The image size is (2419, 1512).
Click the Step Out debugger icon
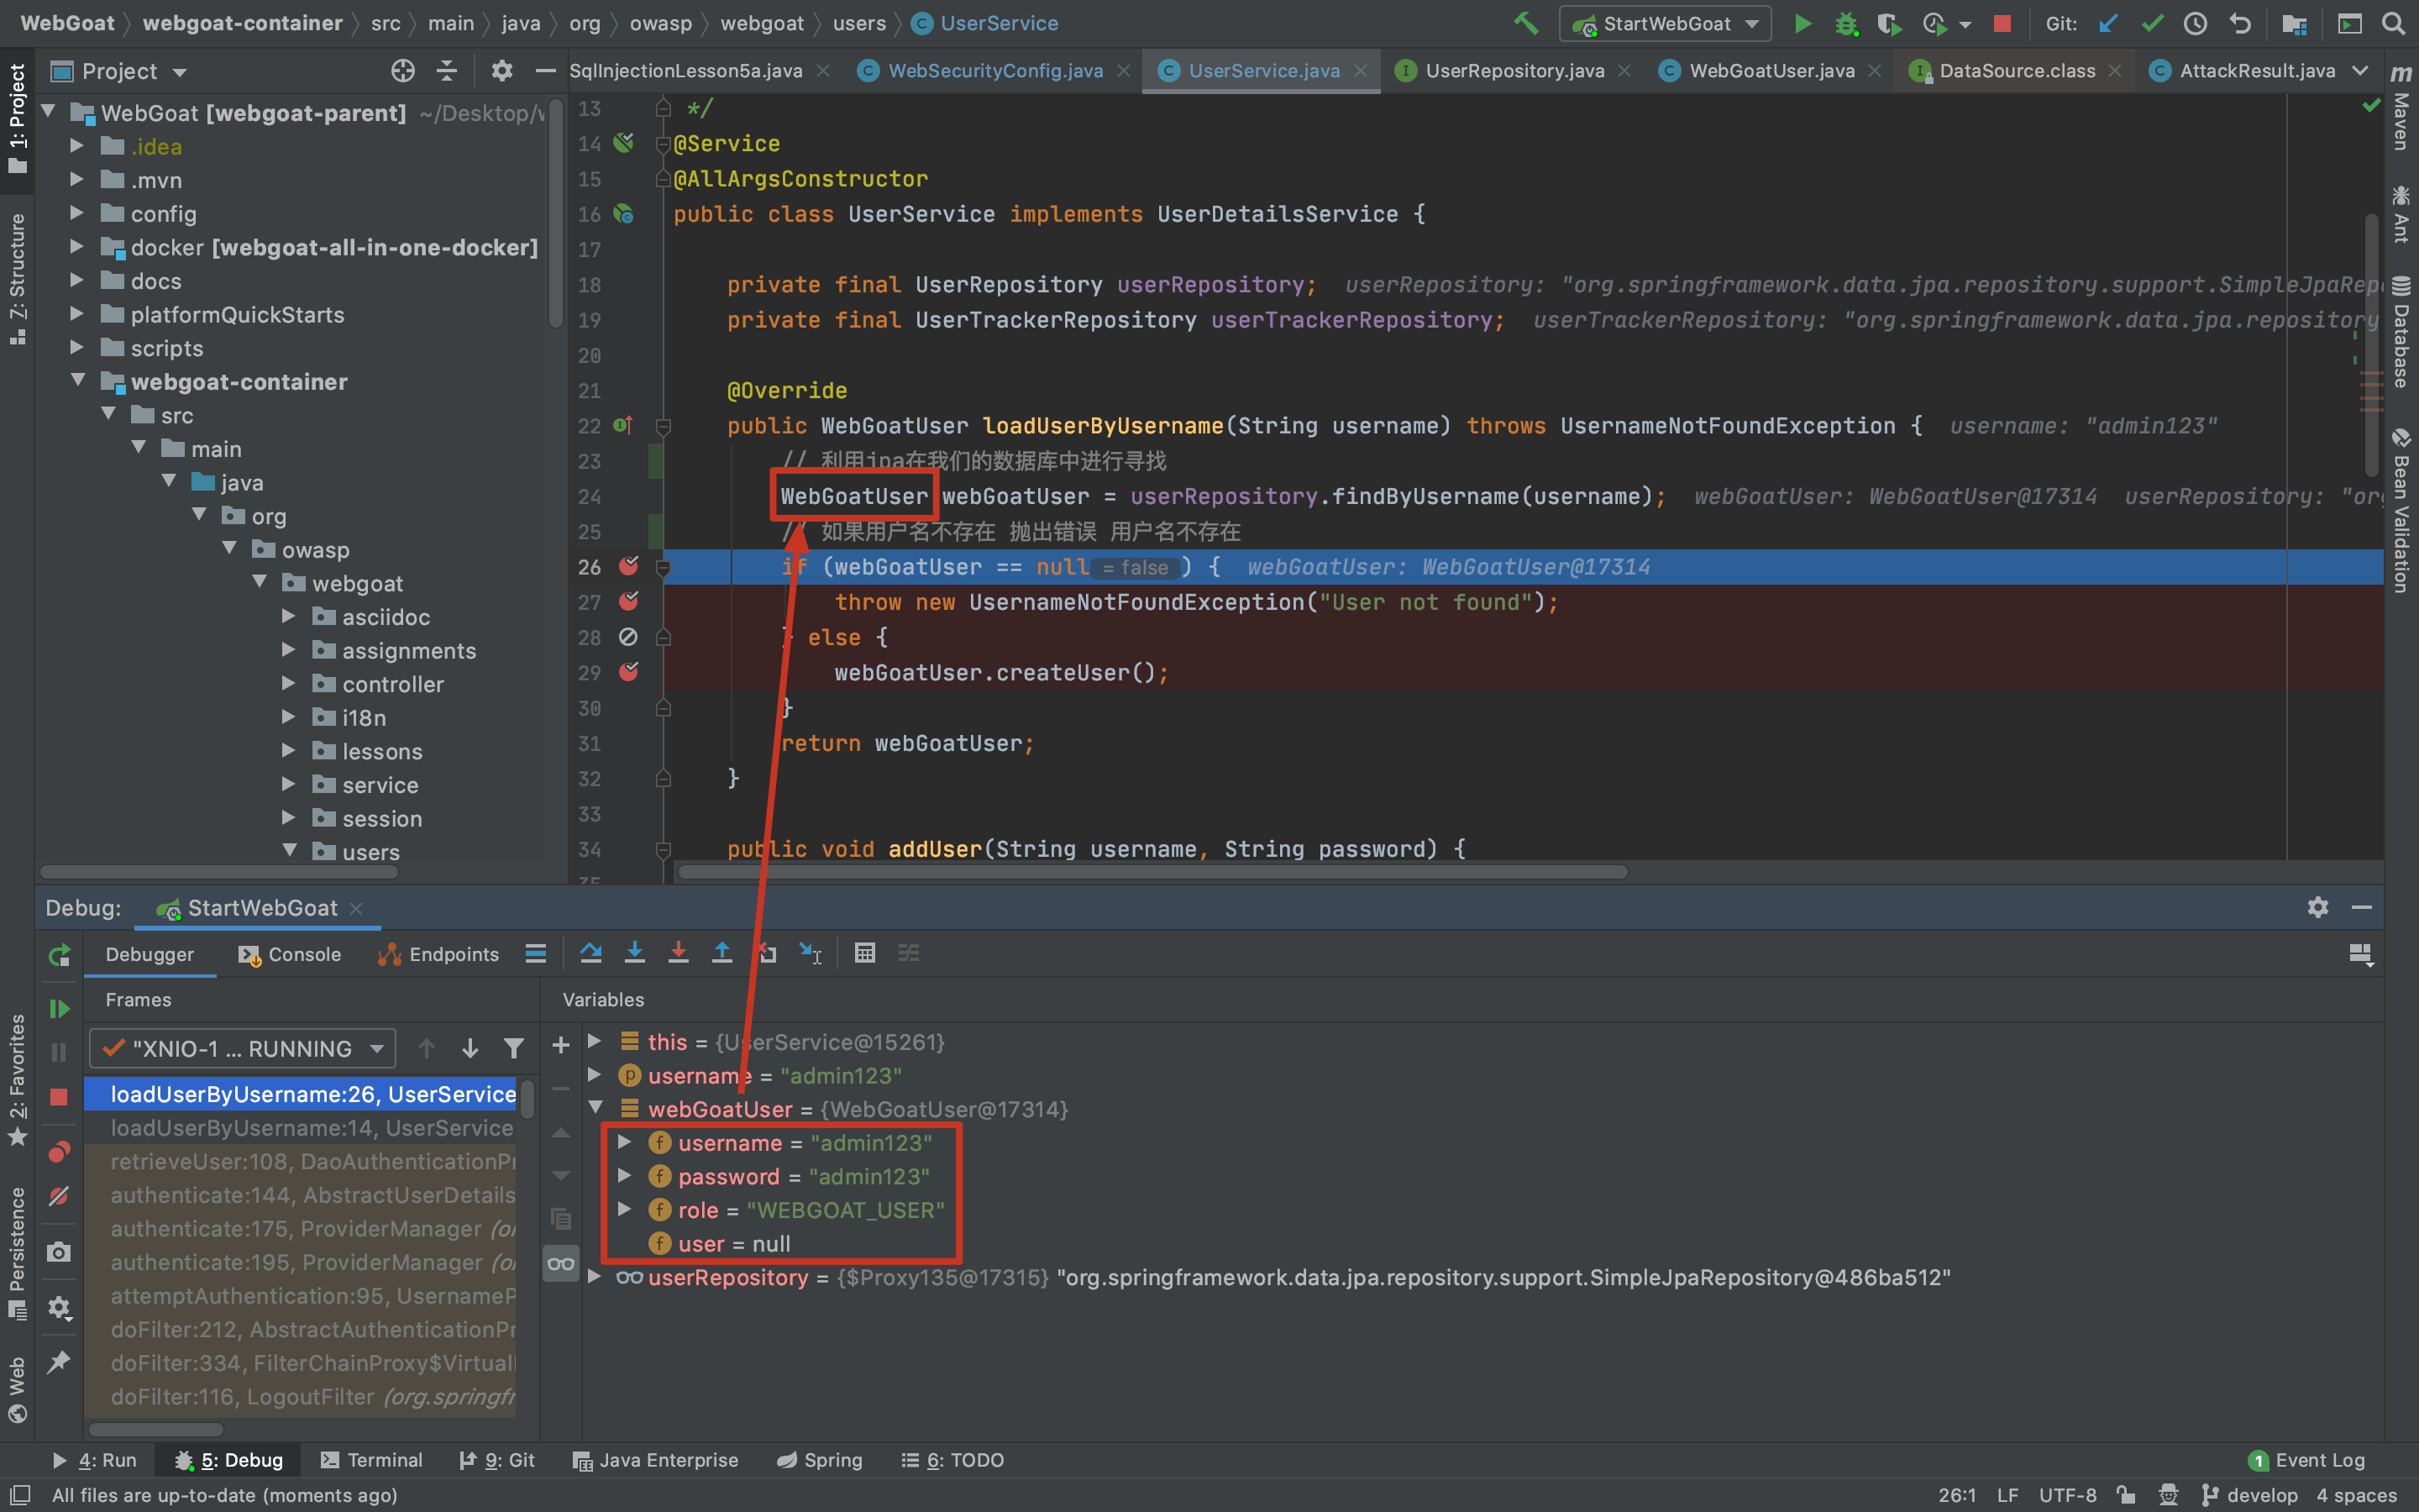(x=722, y=953)
